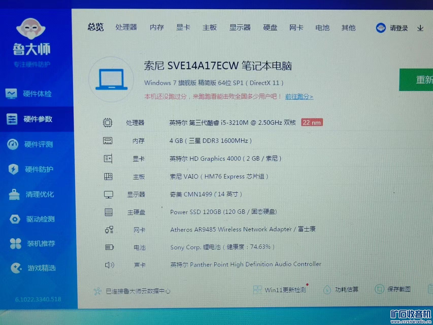The image size is (433, 325).
Task: Click the user avatar login icon
Action: point(381,28)
